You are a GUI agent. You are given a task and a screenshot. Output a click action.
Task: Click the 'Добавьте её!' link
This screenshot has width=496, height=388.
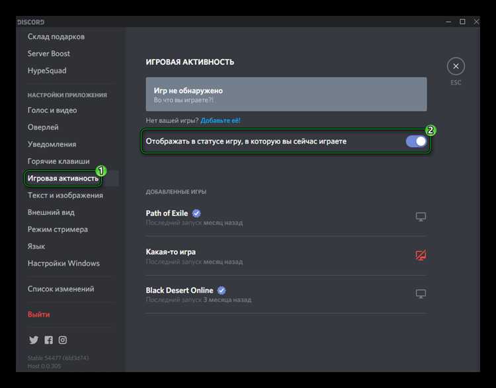220,120
